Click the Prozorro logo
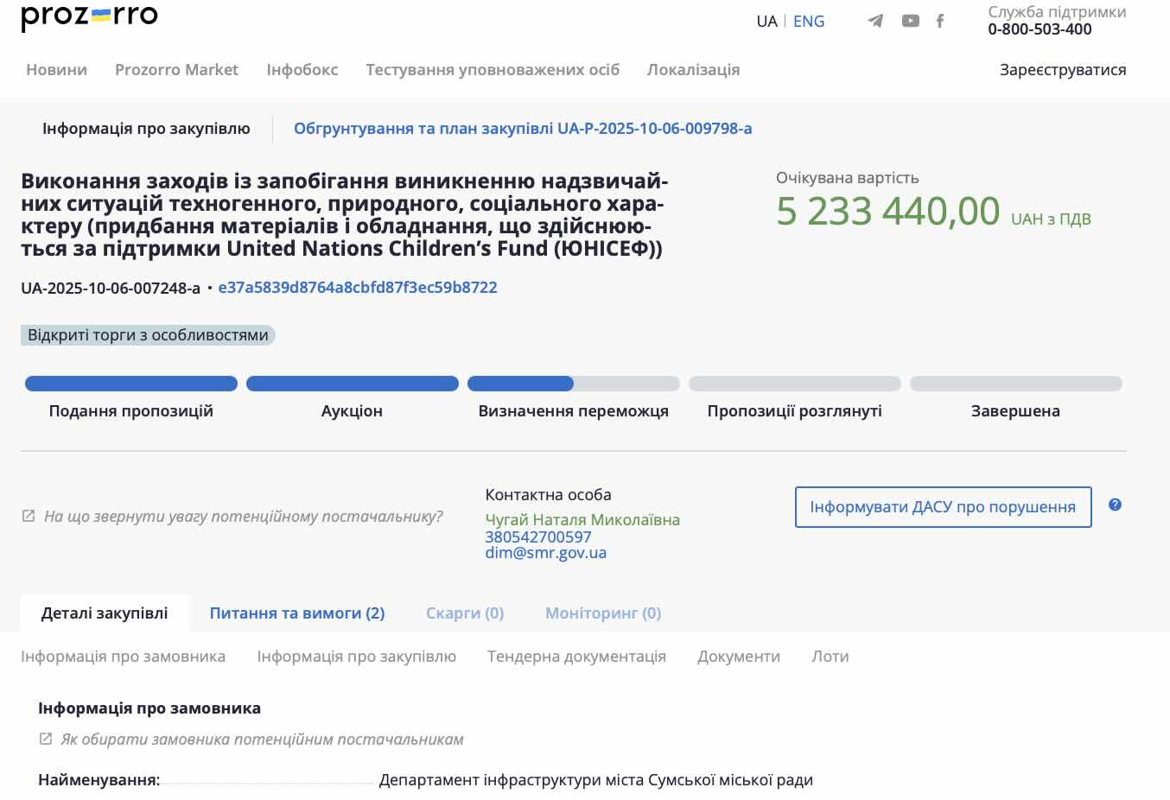The width and height of the screenshot is (1170, 800). 89,16
